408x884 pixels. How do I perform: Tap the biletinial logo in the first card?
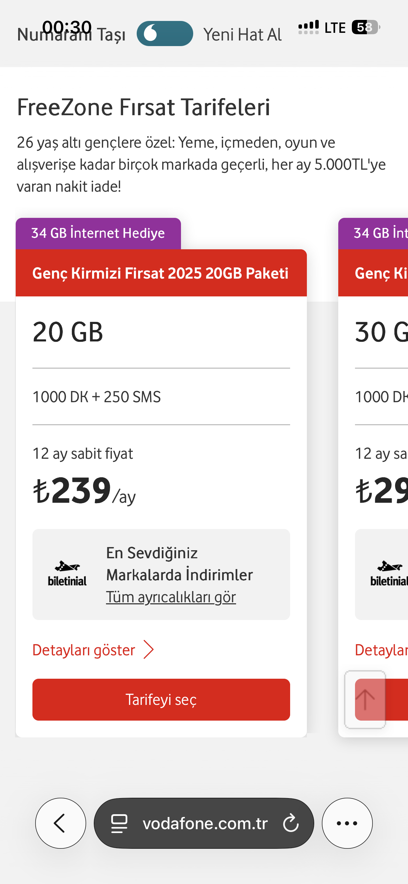tap(67, 574)
